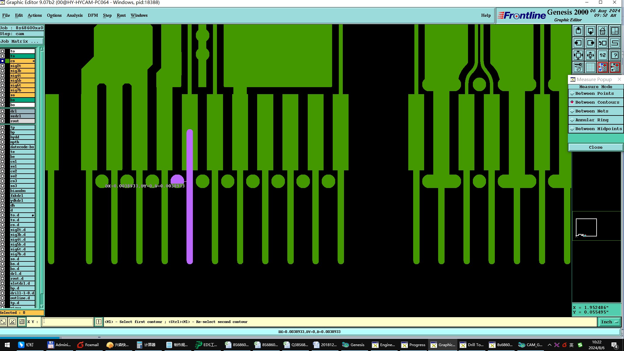Viewport: 624px width, 351px height.
Task: Click Close in Measure Popup
Action: click(595, 147)
